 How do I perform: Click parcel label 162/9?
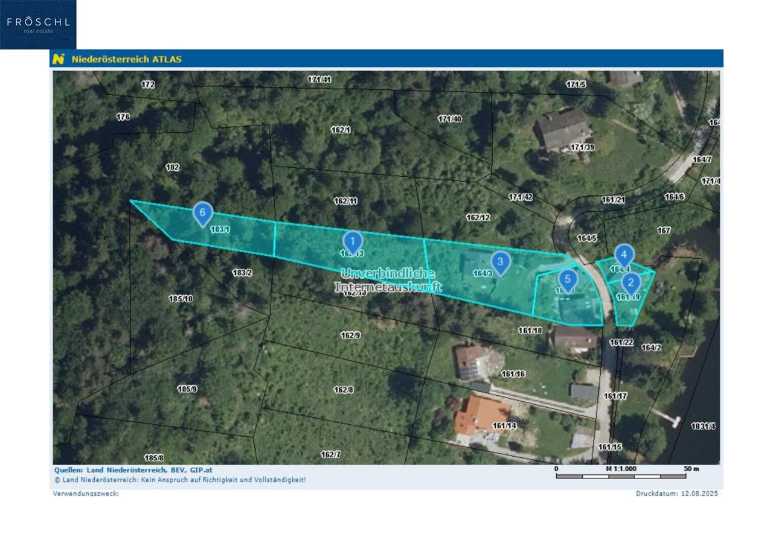tap(350, 335)
